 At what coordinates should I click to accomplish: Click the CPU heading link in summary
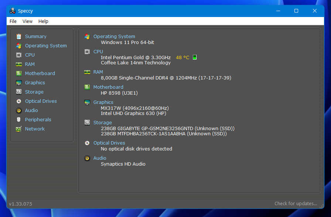98,51
